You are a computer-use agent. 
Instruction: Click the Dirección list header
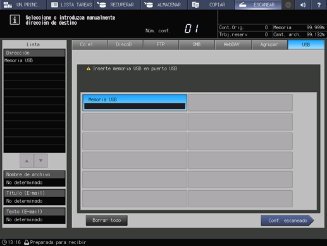pos(34,53)
